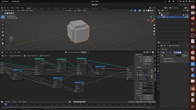Open timeline Keying menu

[x=15, y=102]
